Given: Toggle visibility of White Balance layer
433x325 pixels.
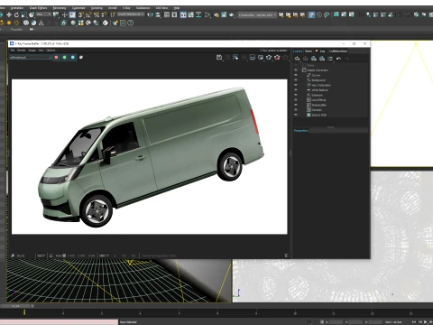Looking at the screenshot, I should [x=296, y=90].
